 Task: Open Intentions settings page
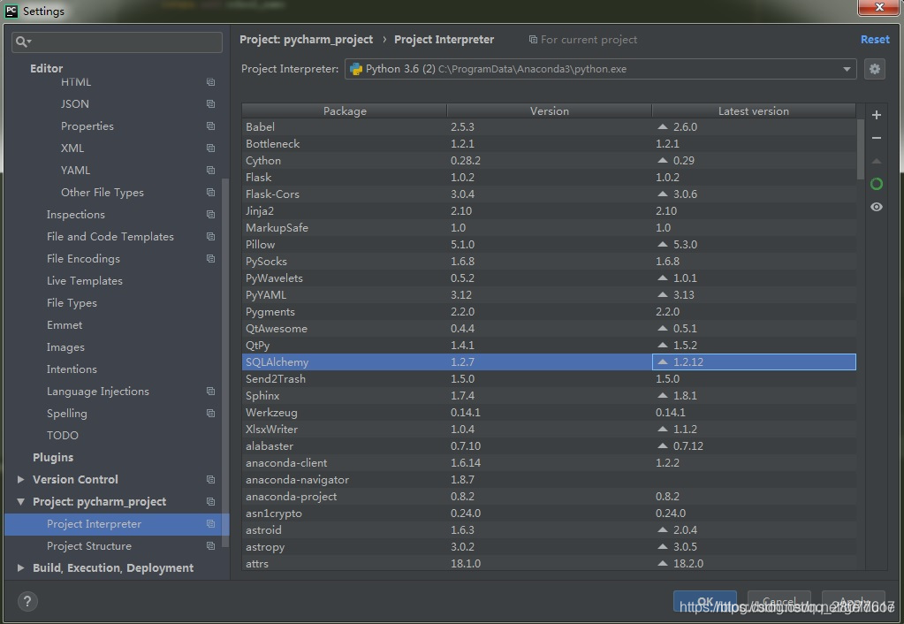point(72,369)
